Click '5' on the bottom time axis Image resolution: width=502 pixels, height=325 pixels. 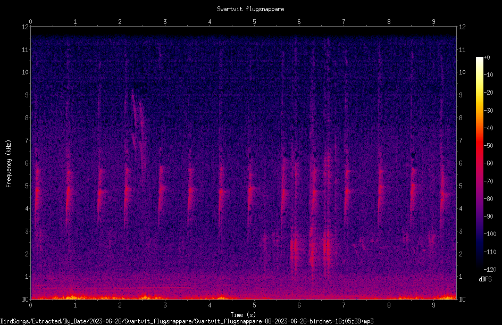pos(254,305)
